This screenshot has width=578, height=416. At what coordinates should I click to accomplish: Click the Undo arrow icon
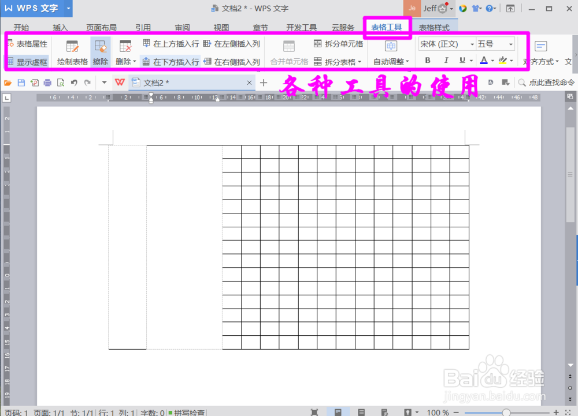(x=74, y=83)
